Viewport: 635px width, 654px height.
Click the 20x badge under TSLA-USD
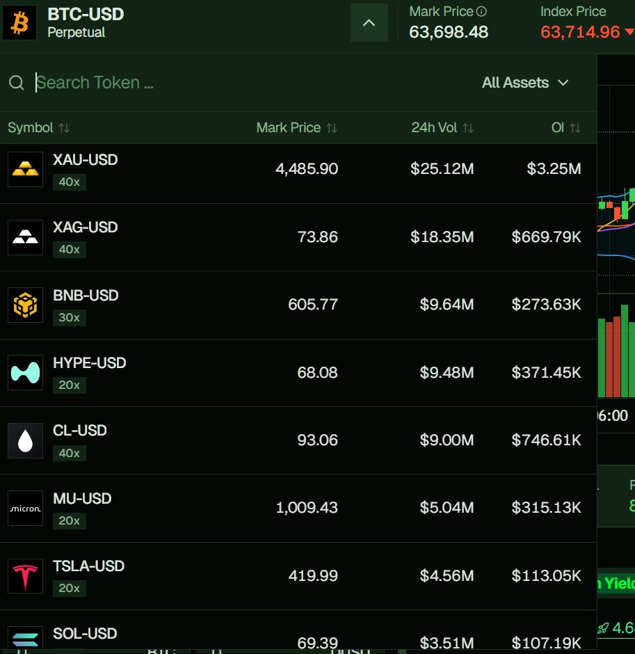point(70,588)
